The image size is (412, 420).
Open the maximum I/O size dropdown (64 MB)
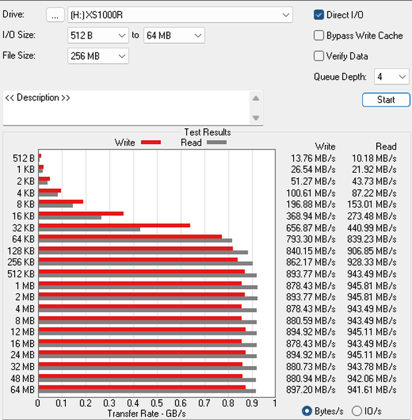point(174,35)
